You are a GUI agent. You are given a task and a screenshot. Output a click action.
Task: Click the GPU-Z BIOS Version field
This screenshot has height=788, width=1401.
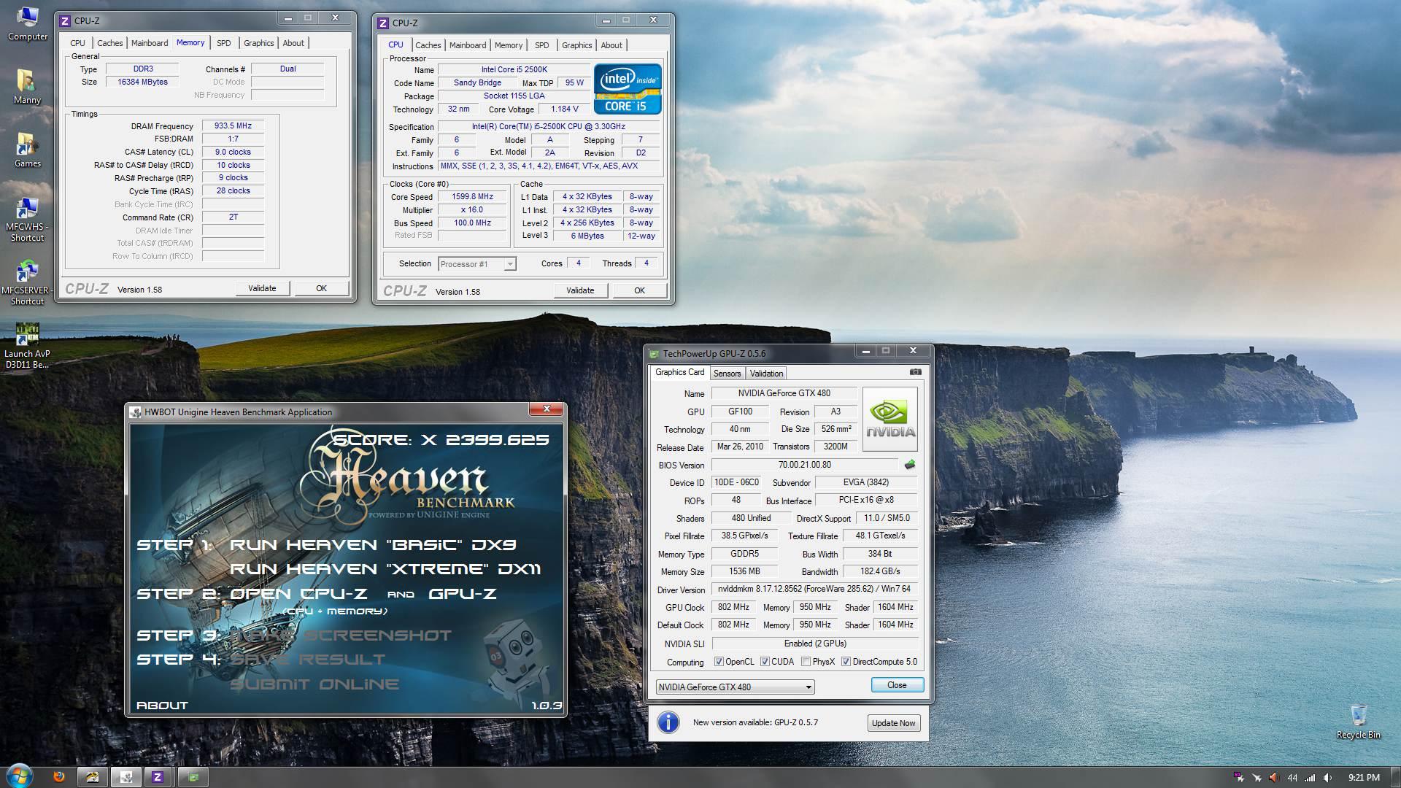click(805, 465)
